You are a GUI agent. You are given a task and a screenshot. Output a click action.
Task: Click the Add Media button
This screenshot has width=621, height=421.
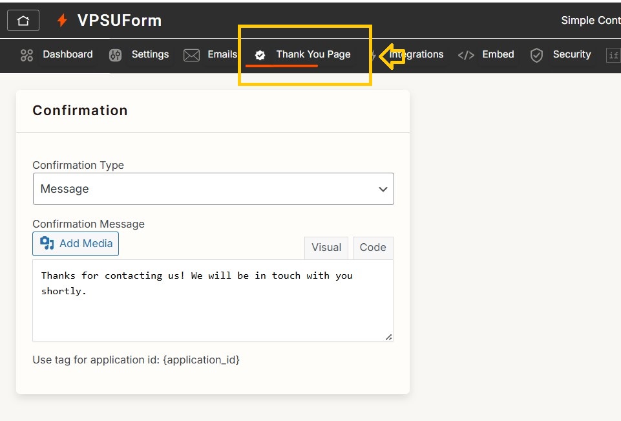point(75,244)
